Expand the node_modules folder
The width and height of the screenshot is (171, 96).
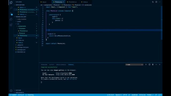point(22,19)
